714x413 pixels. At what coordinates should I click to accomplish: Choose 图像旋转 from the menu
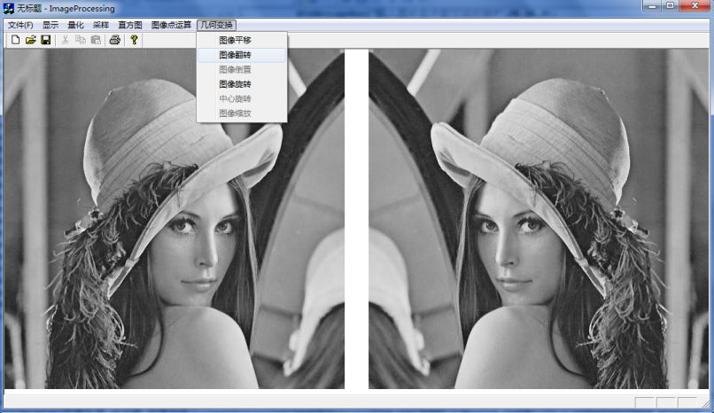(242, 84)
